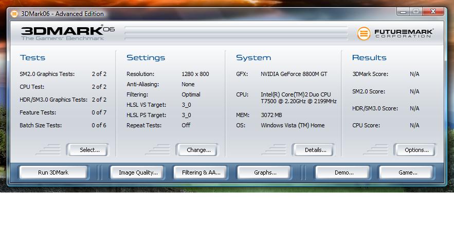Click the '0 of 7' feature tests value
Viewport: 454px width, 231px height.
(x=99, y=112)
